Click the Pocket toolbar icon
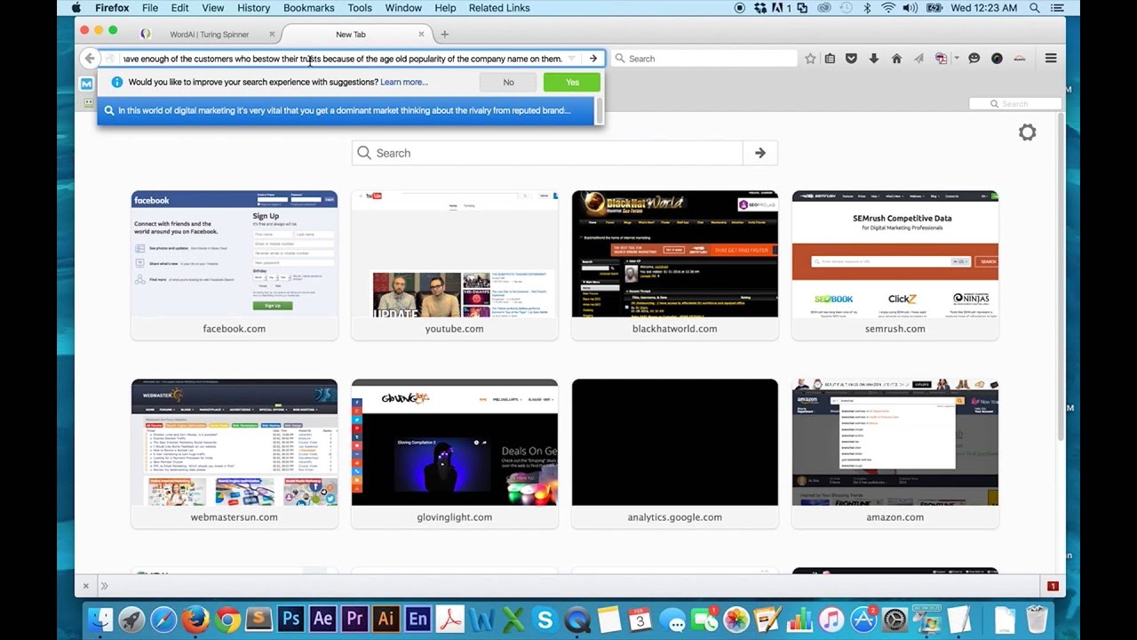This screenshot has width=1137, height=640. click(x=851, y=59)
